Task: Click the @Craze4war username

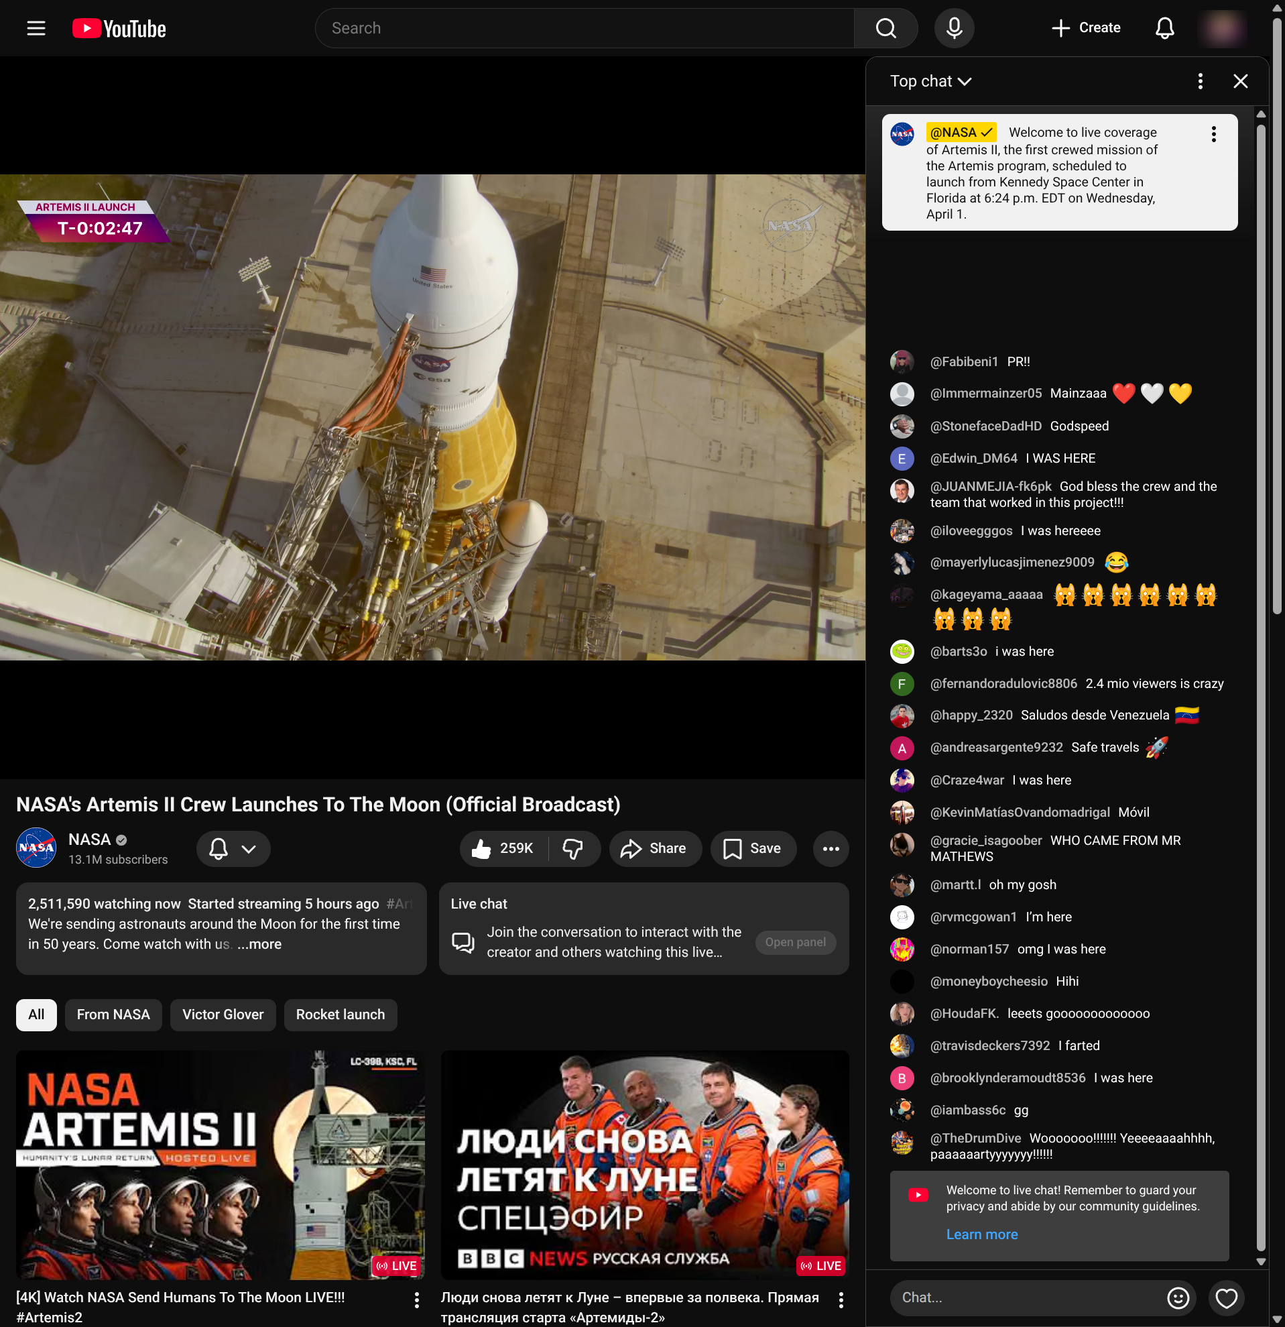Action: click(967, 780)
